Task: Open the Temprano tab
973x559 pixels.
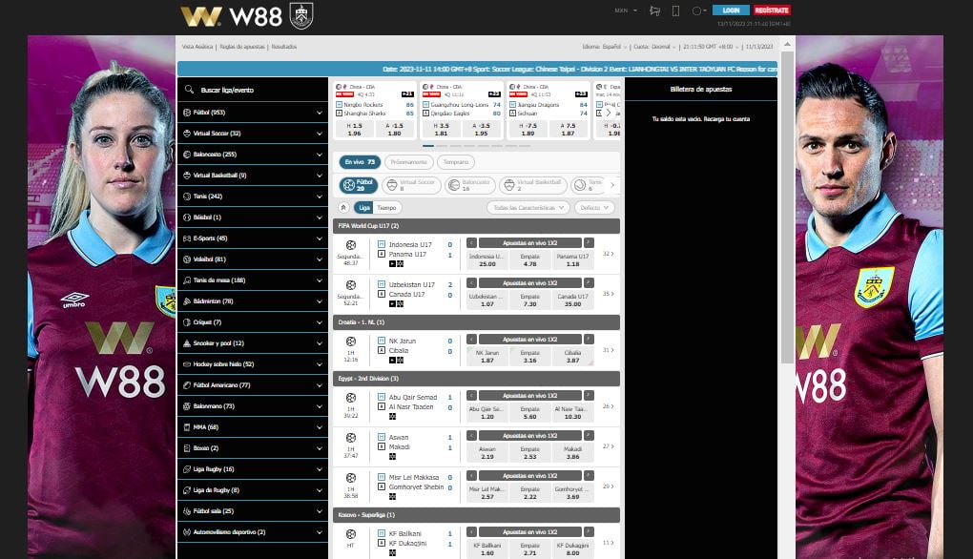Action: (456, 162)
